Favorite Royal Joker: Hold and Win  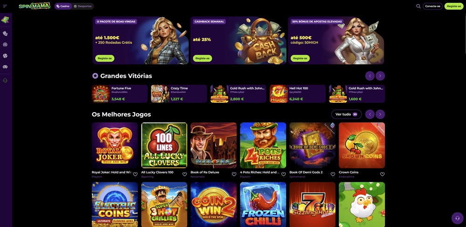point(135,174)
